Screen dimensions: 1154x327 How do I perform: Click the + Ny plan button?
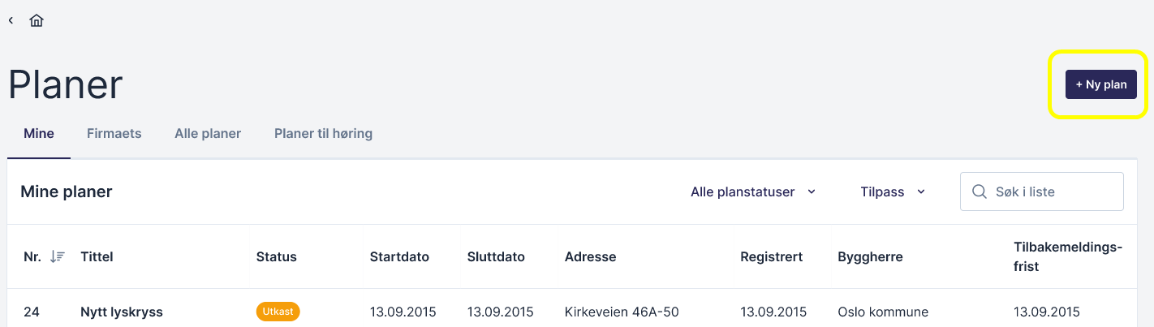[x=1100, y=84]
